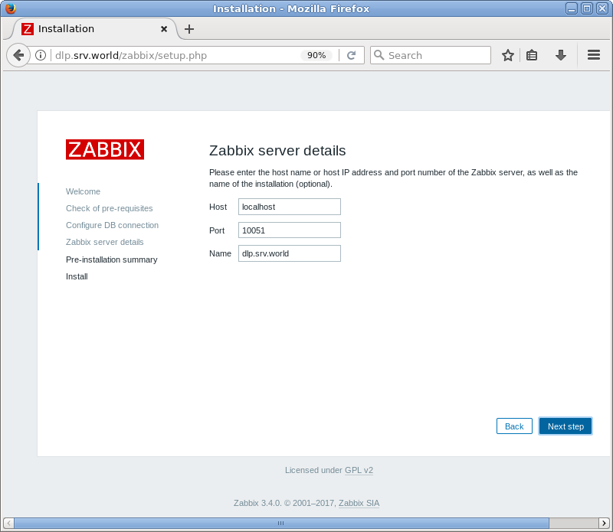Close the Firefox window

602,8
